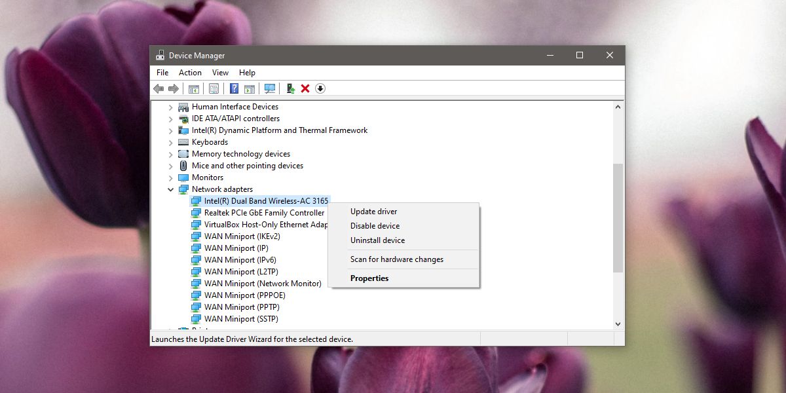Select the Network adapters category icon

click(x=183, y=189)
